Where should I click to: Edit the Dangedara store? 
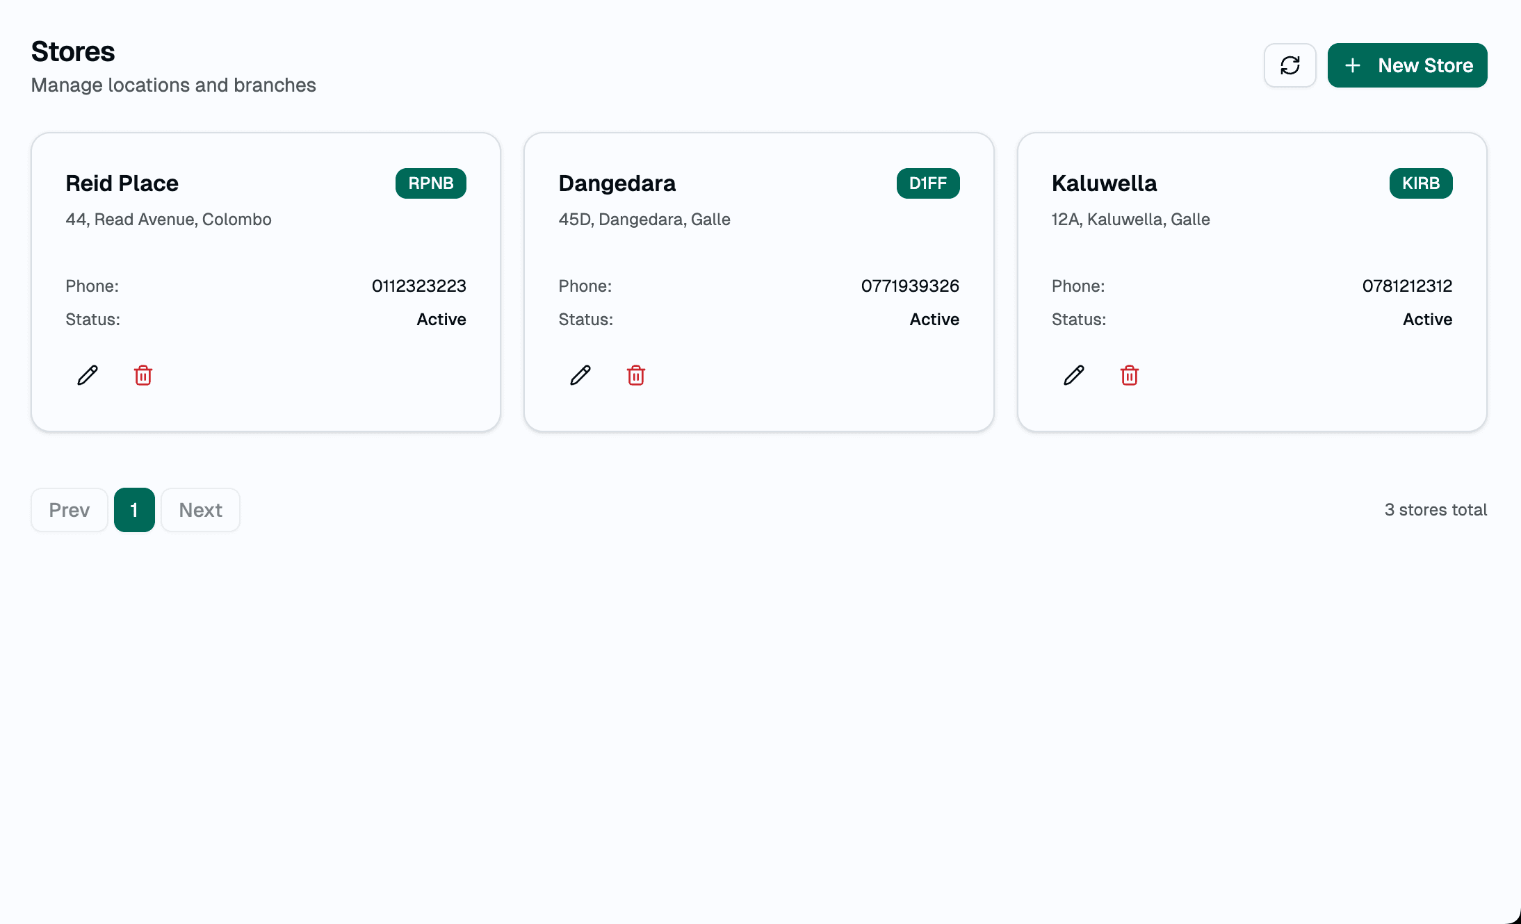click(580, 375)
